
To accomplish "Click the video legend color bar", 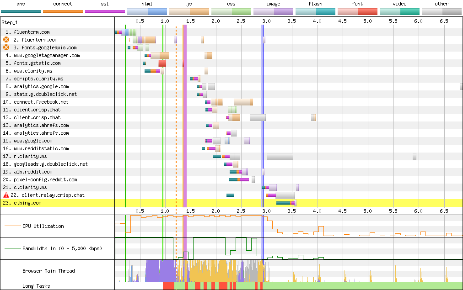I will click(x=399, y=12).
